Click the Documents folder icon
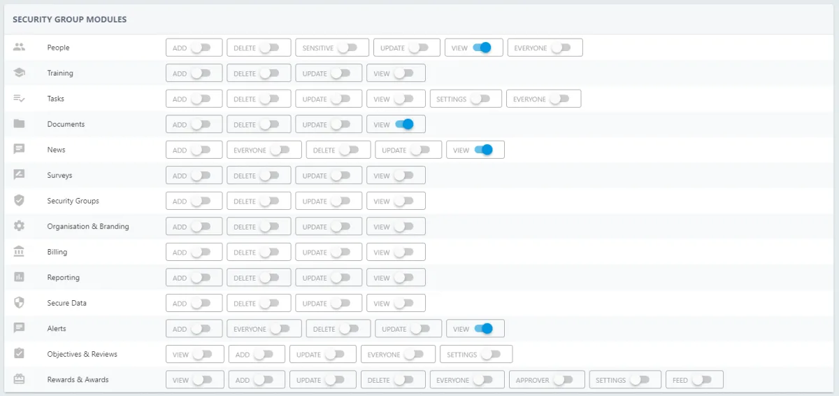The image size is (839, 396). point(19,124)
